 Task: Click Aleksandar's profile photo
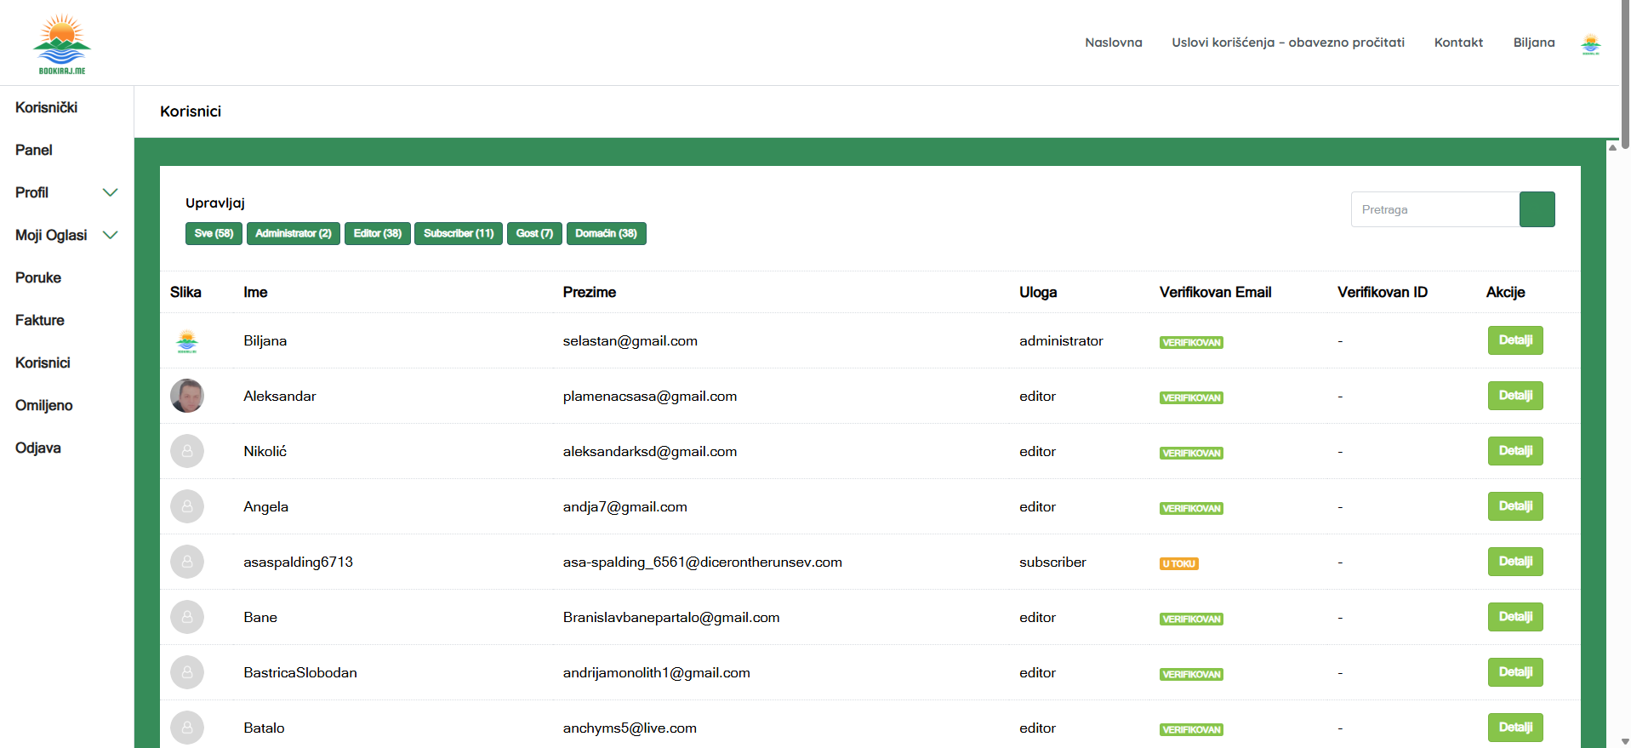pos(187,396)
